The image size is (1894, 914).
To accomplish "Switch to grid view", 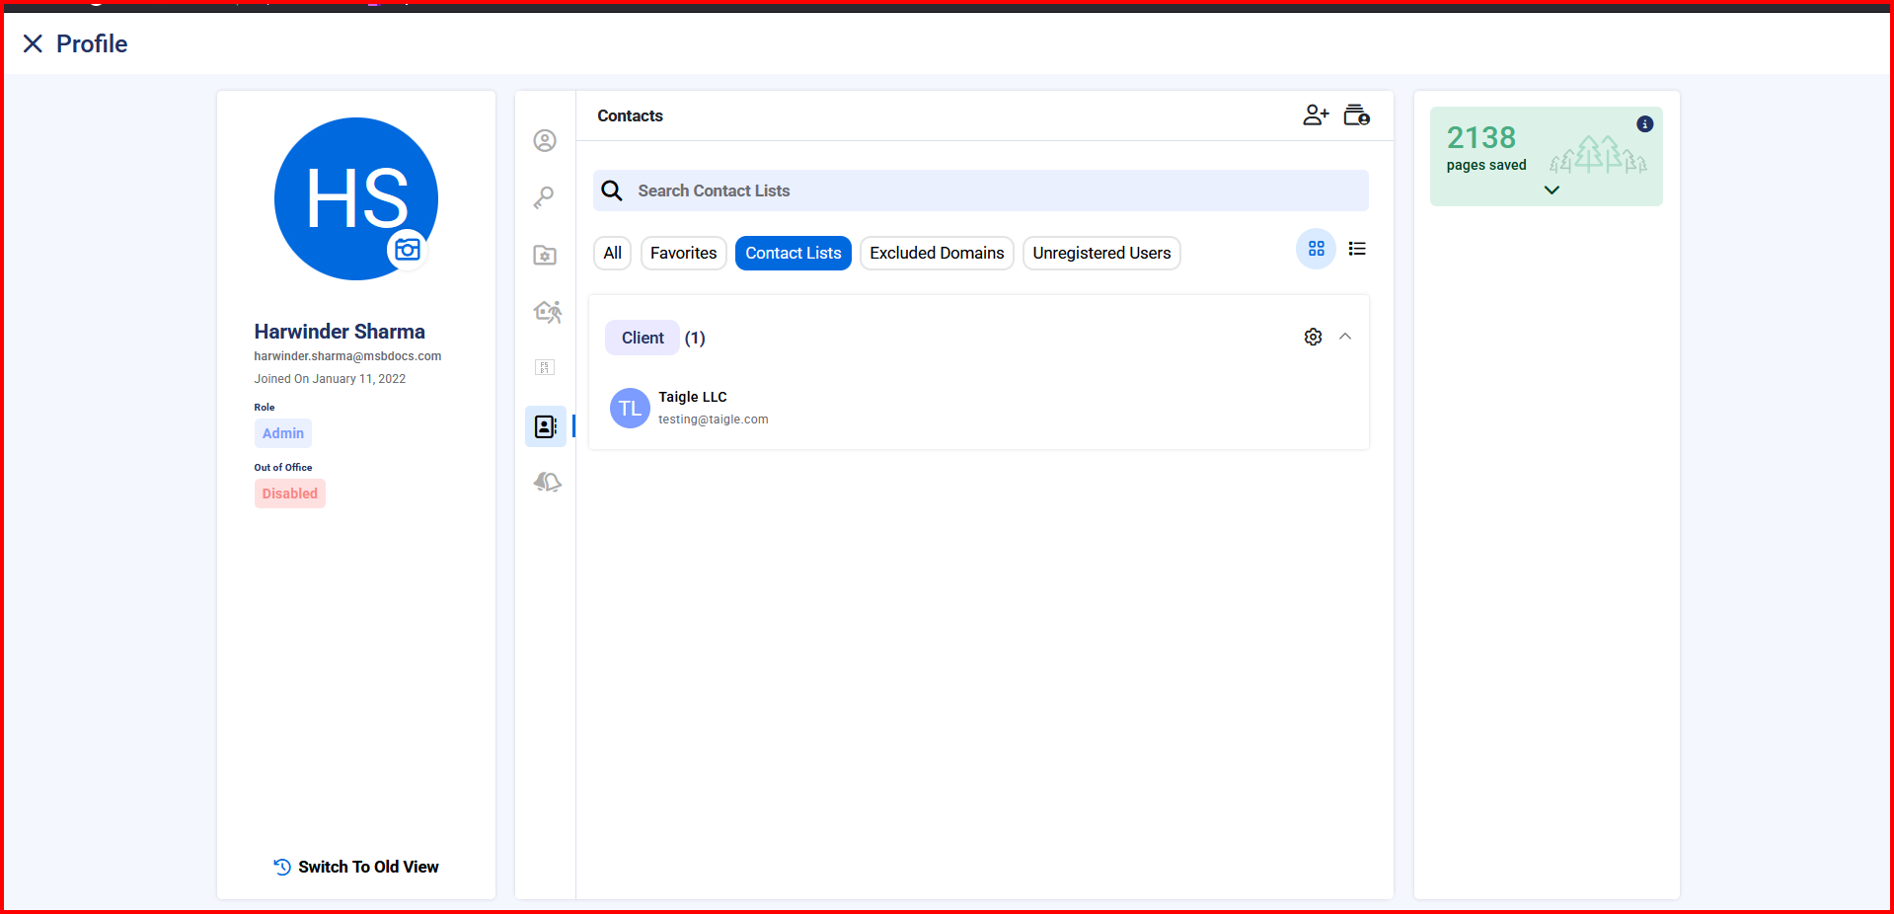I will [x=1316, y=249].
